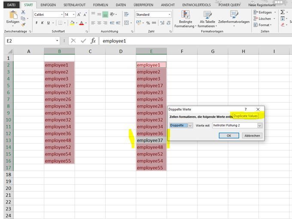Align cell content to vertical middle

pos(99,14)
